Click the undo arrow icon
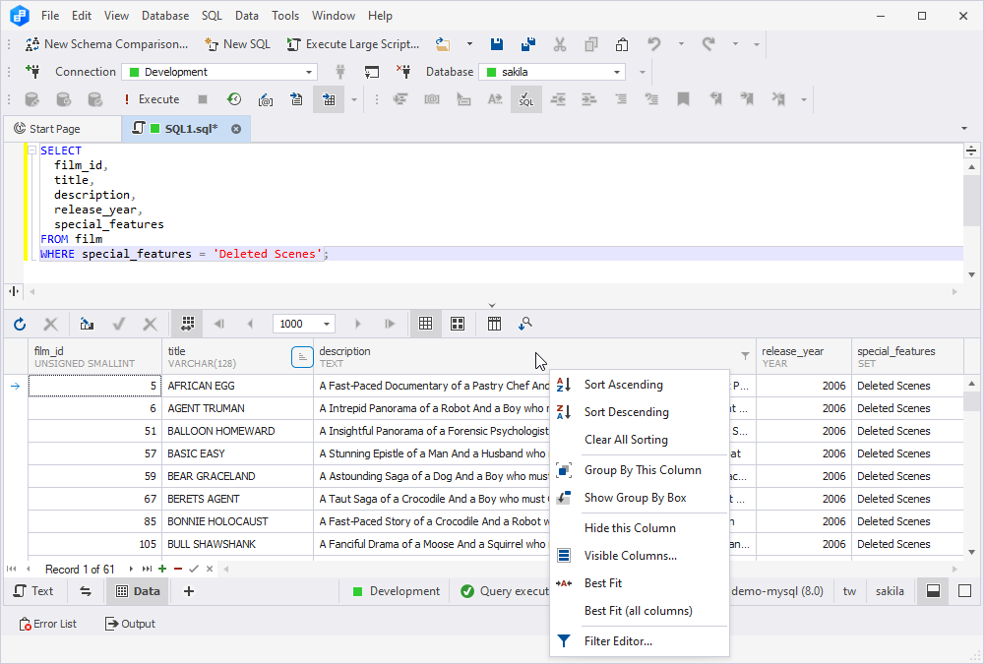The height and width of the screenshot is (664, 984). (x=654, y=44)
